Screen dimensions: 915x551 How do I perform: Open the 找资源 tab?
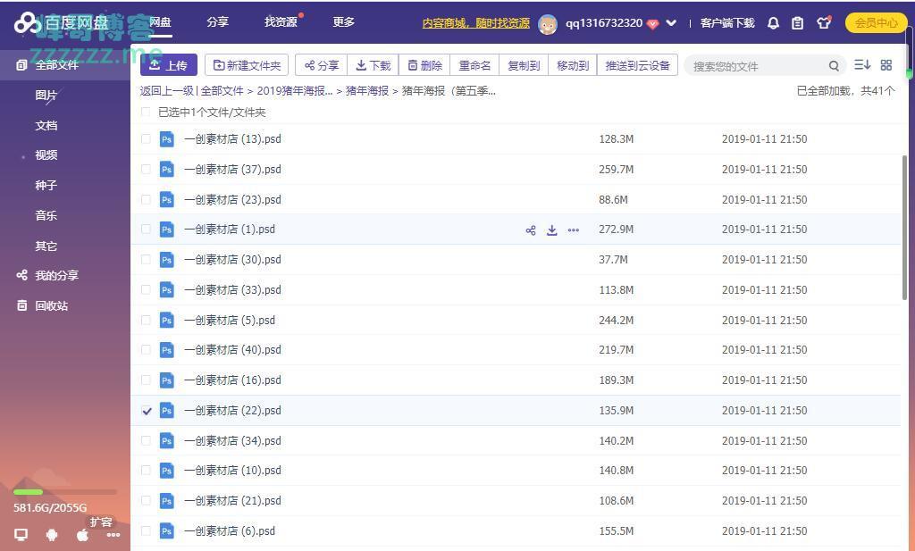click(x=281, y=22)
